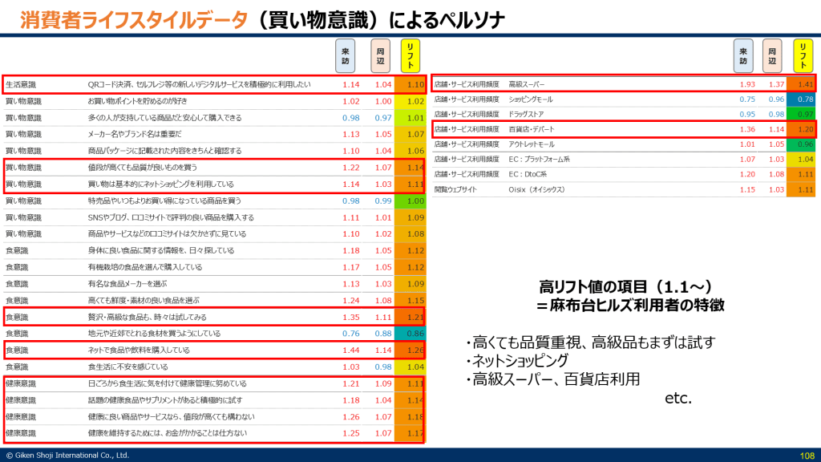This screenshot has width=821, height=462.
Task: Select the text 商品やサービスなどの口コミサイトは欠かさずに見ている
Action: [x=167, y=234]
